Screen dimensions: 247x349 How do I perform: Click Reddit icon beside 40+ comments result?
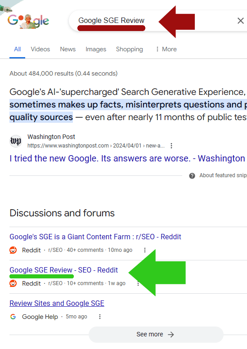13,250
